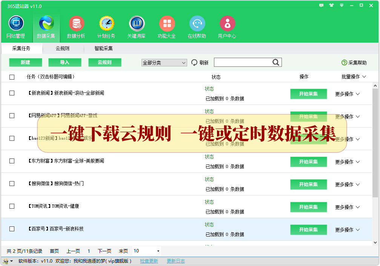Image resolution: width=380 pixels, height=266 pixels.
Task: Expand 更多操作 for 搜狗微信 row
Action: tap(348, 185)
